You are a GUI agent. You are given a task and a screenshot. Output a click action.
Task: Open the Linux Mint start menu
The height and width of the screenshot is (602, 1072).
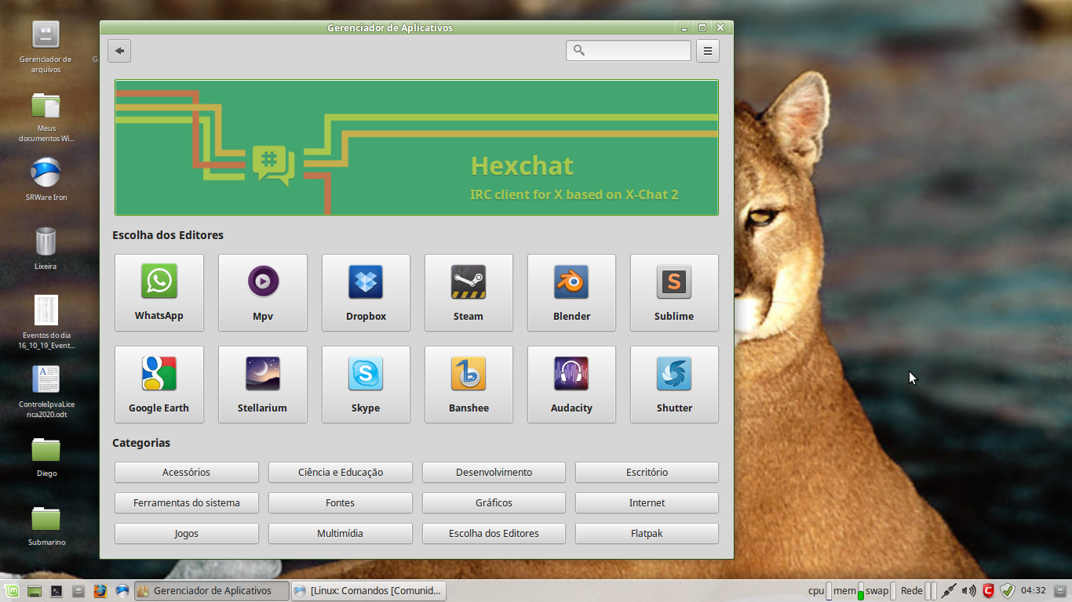coord(11,591)
